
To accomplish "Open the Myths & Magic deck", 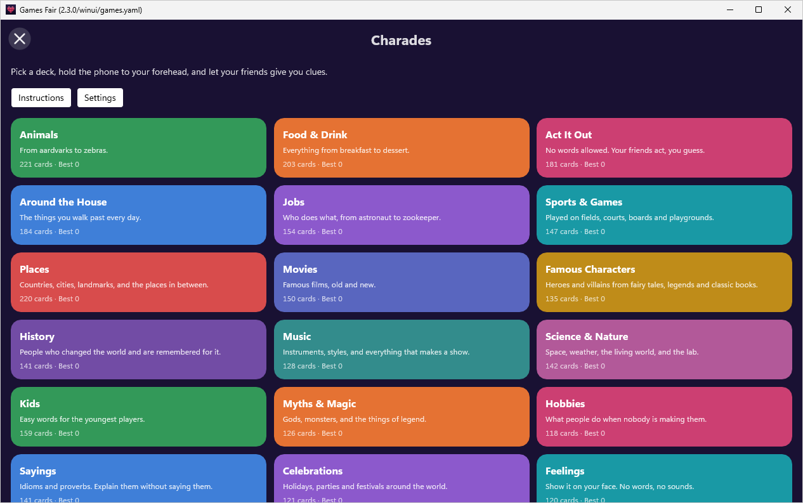I will pyautogui.click(x=401, y=417).
